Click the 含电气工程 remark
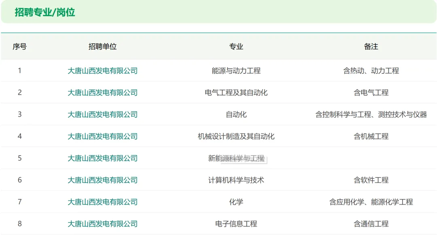Screen dimensions: 437x235 371,92
